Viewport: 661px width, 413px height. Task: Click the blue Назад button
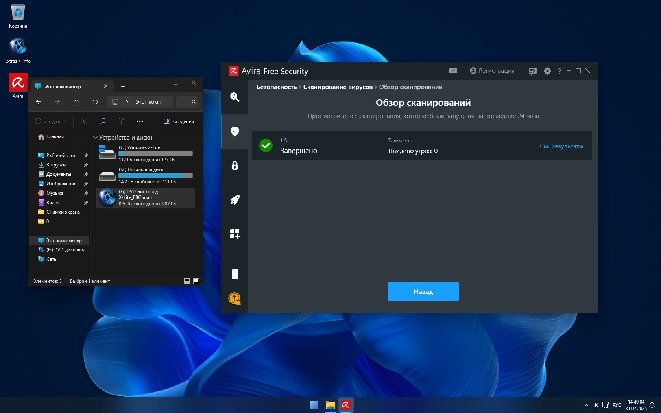pos(423,291)
